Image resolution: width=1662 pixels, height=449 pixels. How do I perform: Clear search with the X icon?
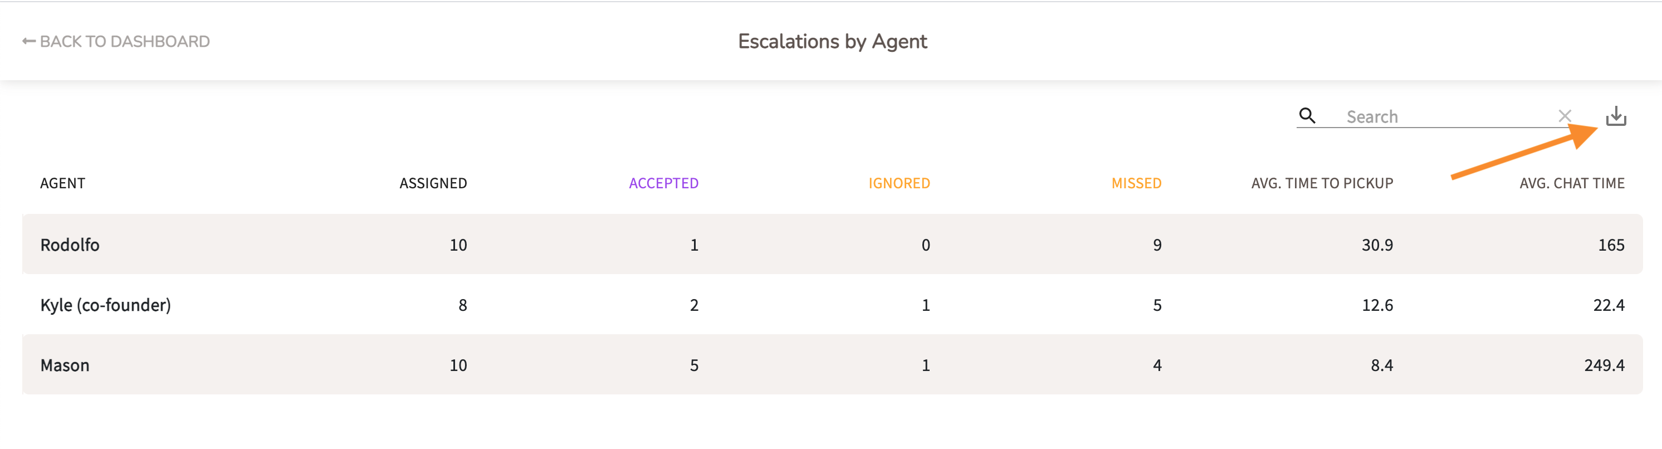click(x=1565, y=116)
